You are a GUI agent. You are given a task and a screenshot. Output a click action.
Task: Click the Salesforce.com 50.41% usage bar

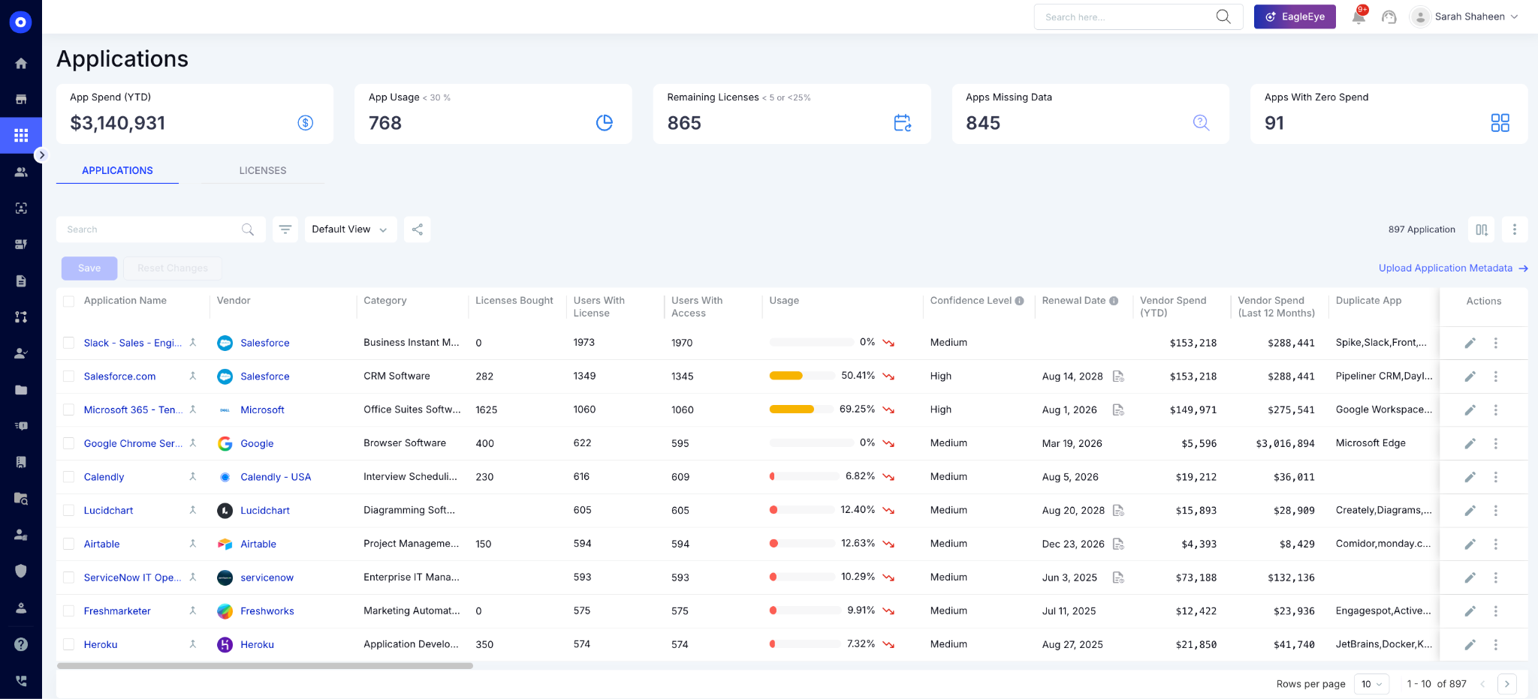click(x=802, y=376)
